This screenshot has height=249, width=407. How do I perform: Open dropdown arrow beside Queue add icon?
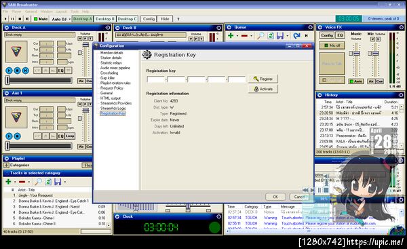237,36
